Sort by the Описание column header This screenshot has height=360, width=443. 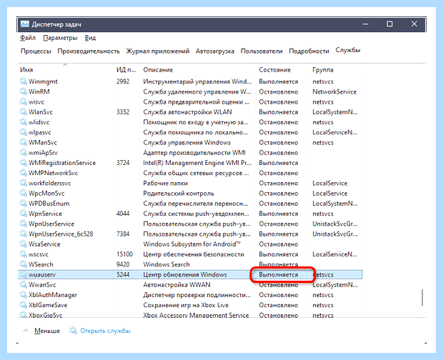[158, 70]
